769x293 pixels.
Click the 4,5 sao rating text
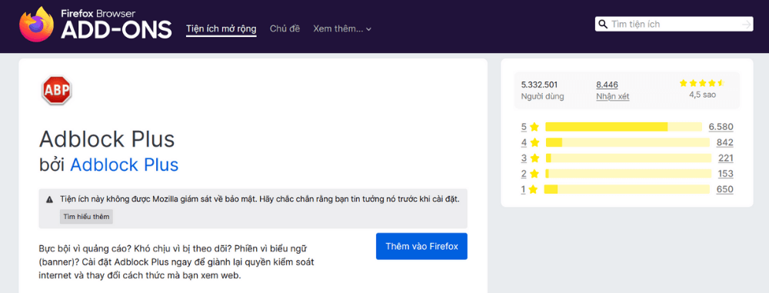point(702,95)
